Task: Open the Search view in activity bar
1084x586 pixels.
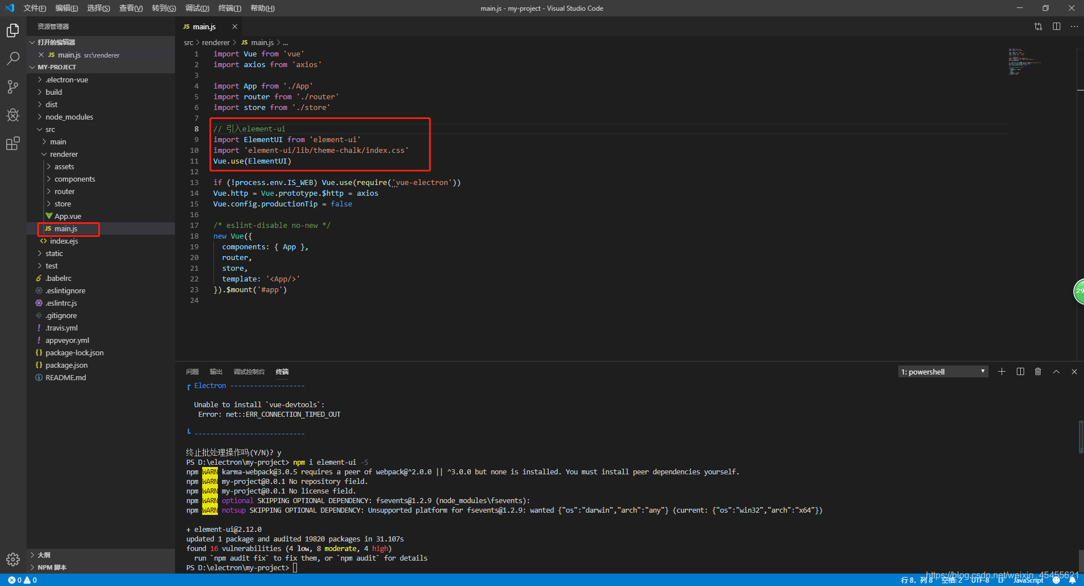Action: pyautogui.click(x=12, y=58)
